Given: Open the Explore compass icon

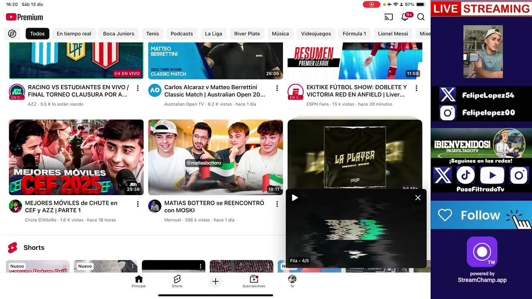Looking at the screenshot, I should (12, 34).
